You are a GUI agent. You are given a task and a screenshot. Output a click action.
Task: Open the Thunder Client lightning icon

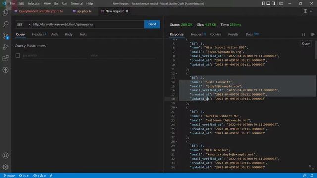(5, 70)
